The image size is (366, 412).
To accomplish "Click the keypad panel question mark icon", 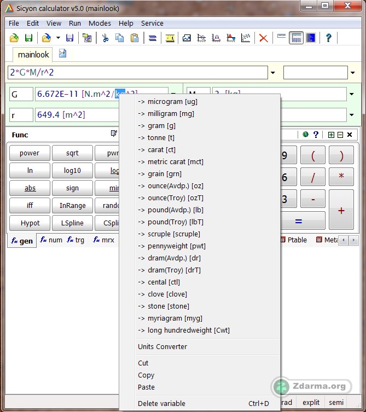I will [x=316, y=135].
